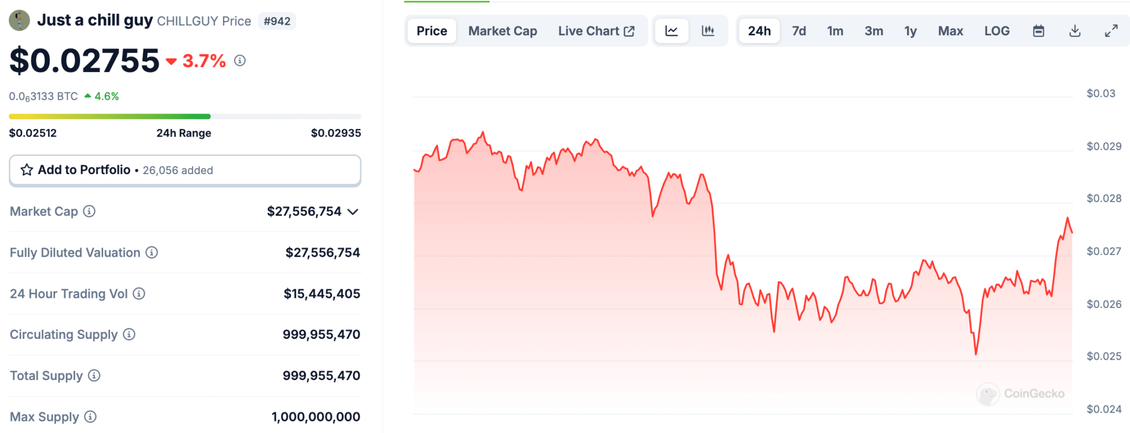The width and height of the screenshot is (1130, 433).
Task: Switch to the Price tab
Action: [x=431, y=31]
